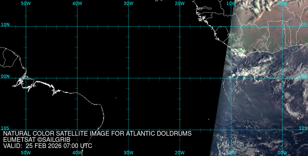
Task: Click the 30W longitude label at bottom
Action: tap(128, 153)
